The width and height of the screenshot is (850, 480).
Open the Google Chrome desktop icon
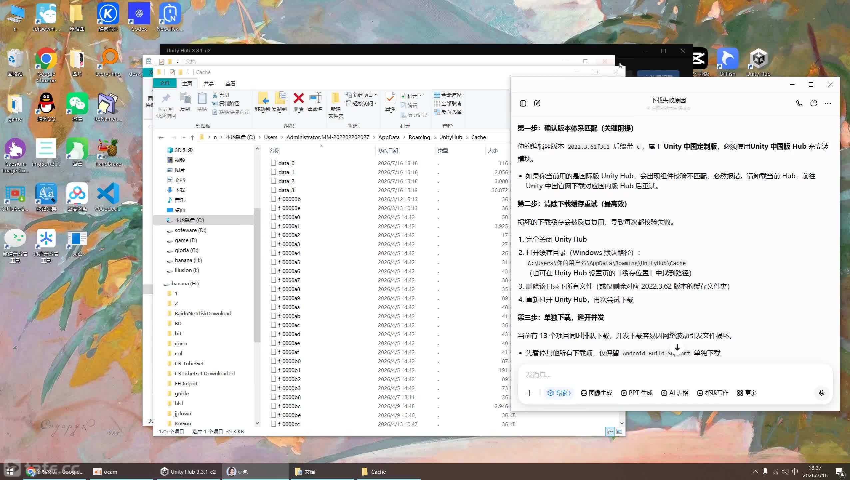click(46, 66)
